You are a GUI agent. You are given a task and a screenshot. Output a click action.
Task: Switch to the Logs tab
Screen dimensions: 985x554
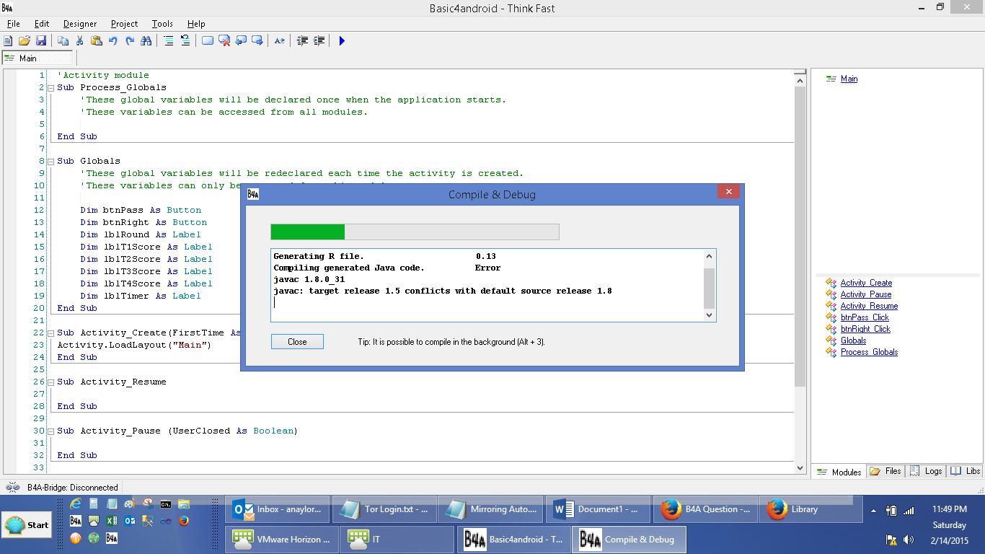pos(926,471)
